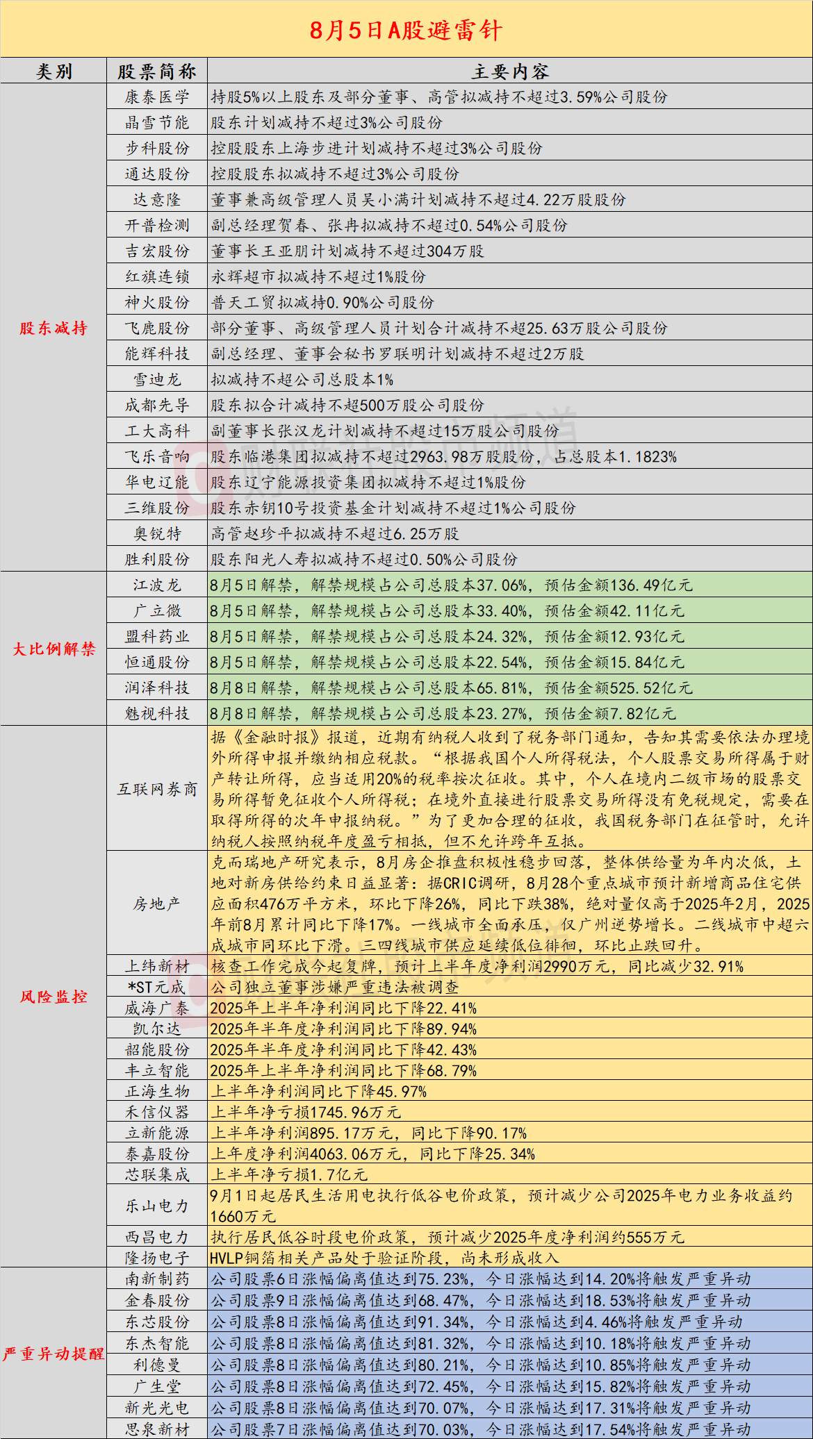This screenshot has width=813, height=1439.
Task: Select stock name 达意隆
Action: pyautogui.click(x=157, y=199)
